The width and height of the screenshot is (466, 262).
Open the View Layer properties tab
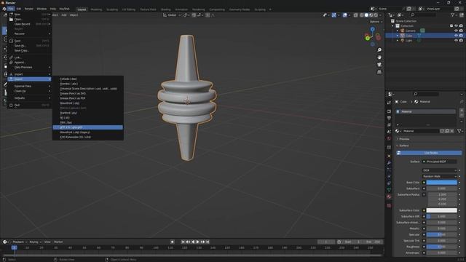[389, 124]
